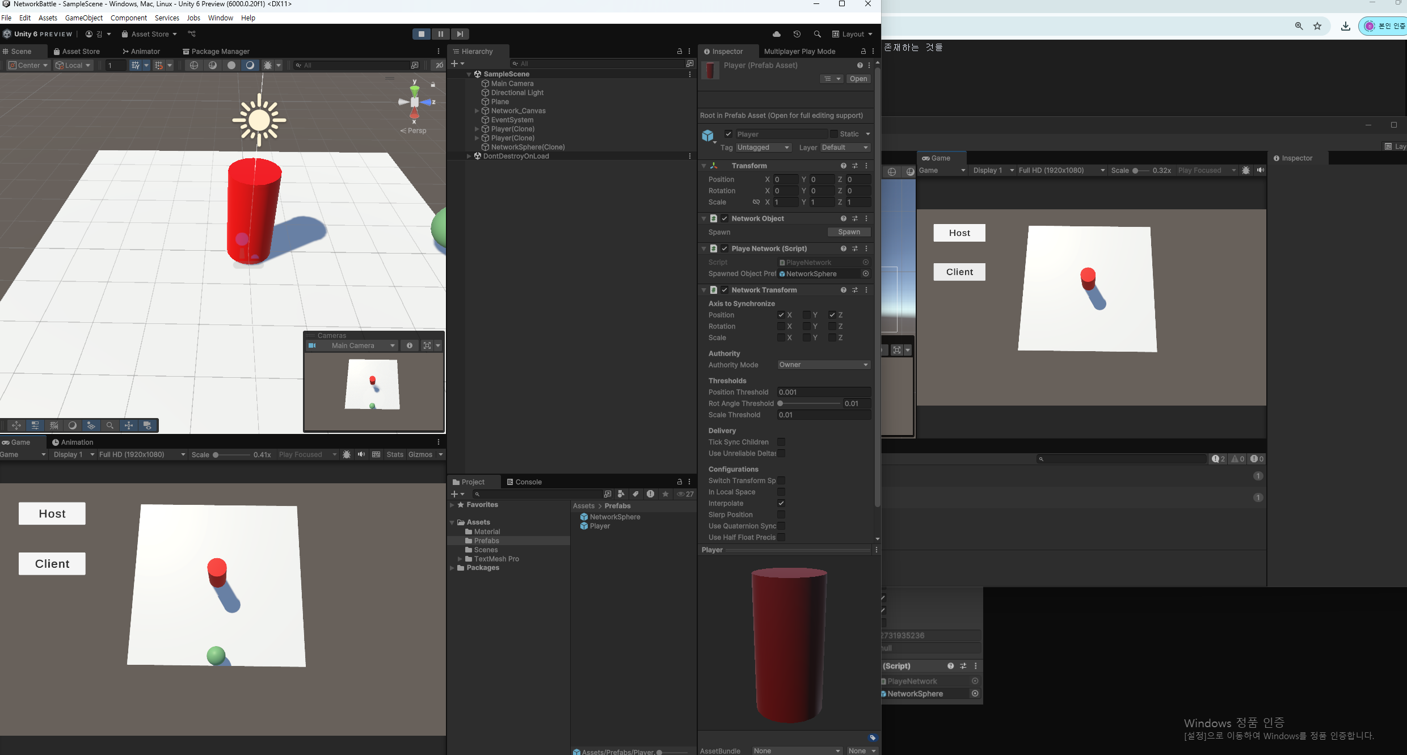The image size is (1407, 755).
Task: Click the Pause button in the toolbar
Action: pyautogui.click(x=440, y=34)
